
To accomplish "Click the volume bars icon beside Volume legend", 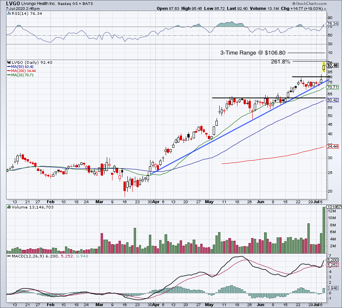I will click(9, 207).
